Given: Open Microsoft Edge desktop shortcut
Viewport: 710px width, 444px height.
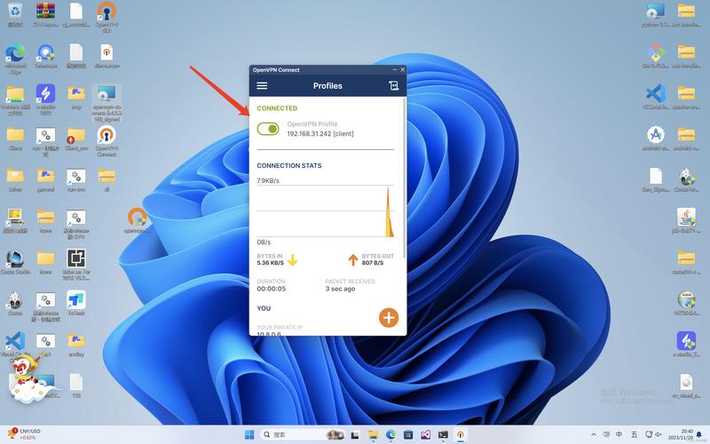Looking at the screenshot, I should click(15, 59).
